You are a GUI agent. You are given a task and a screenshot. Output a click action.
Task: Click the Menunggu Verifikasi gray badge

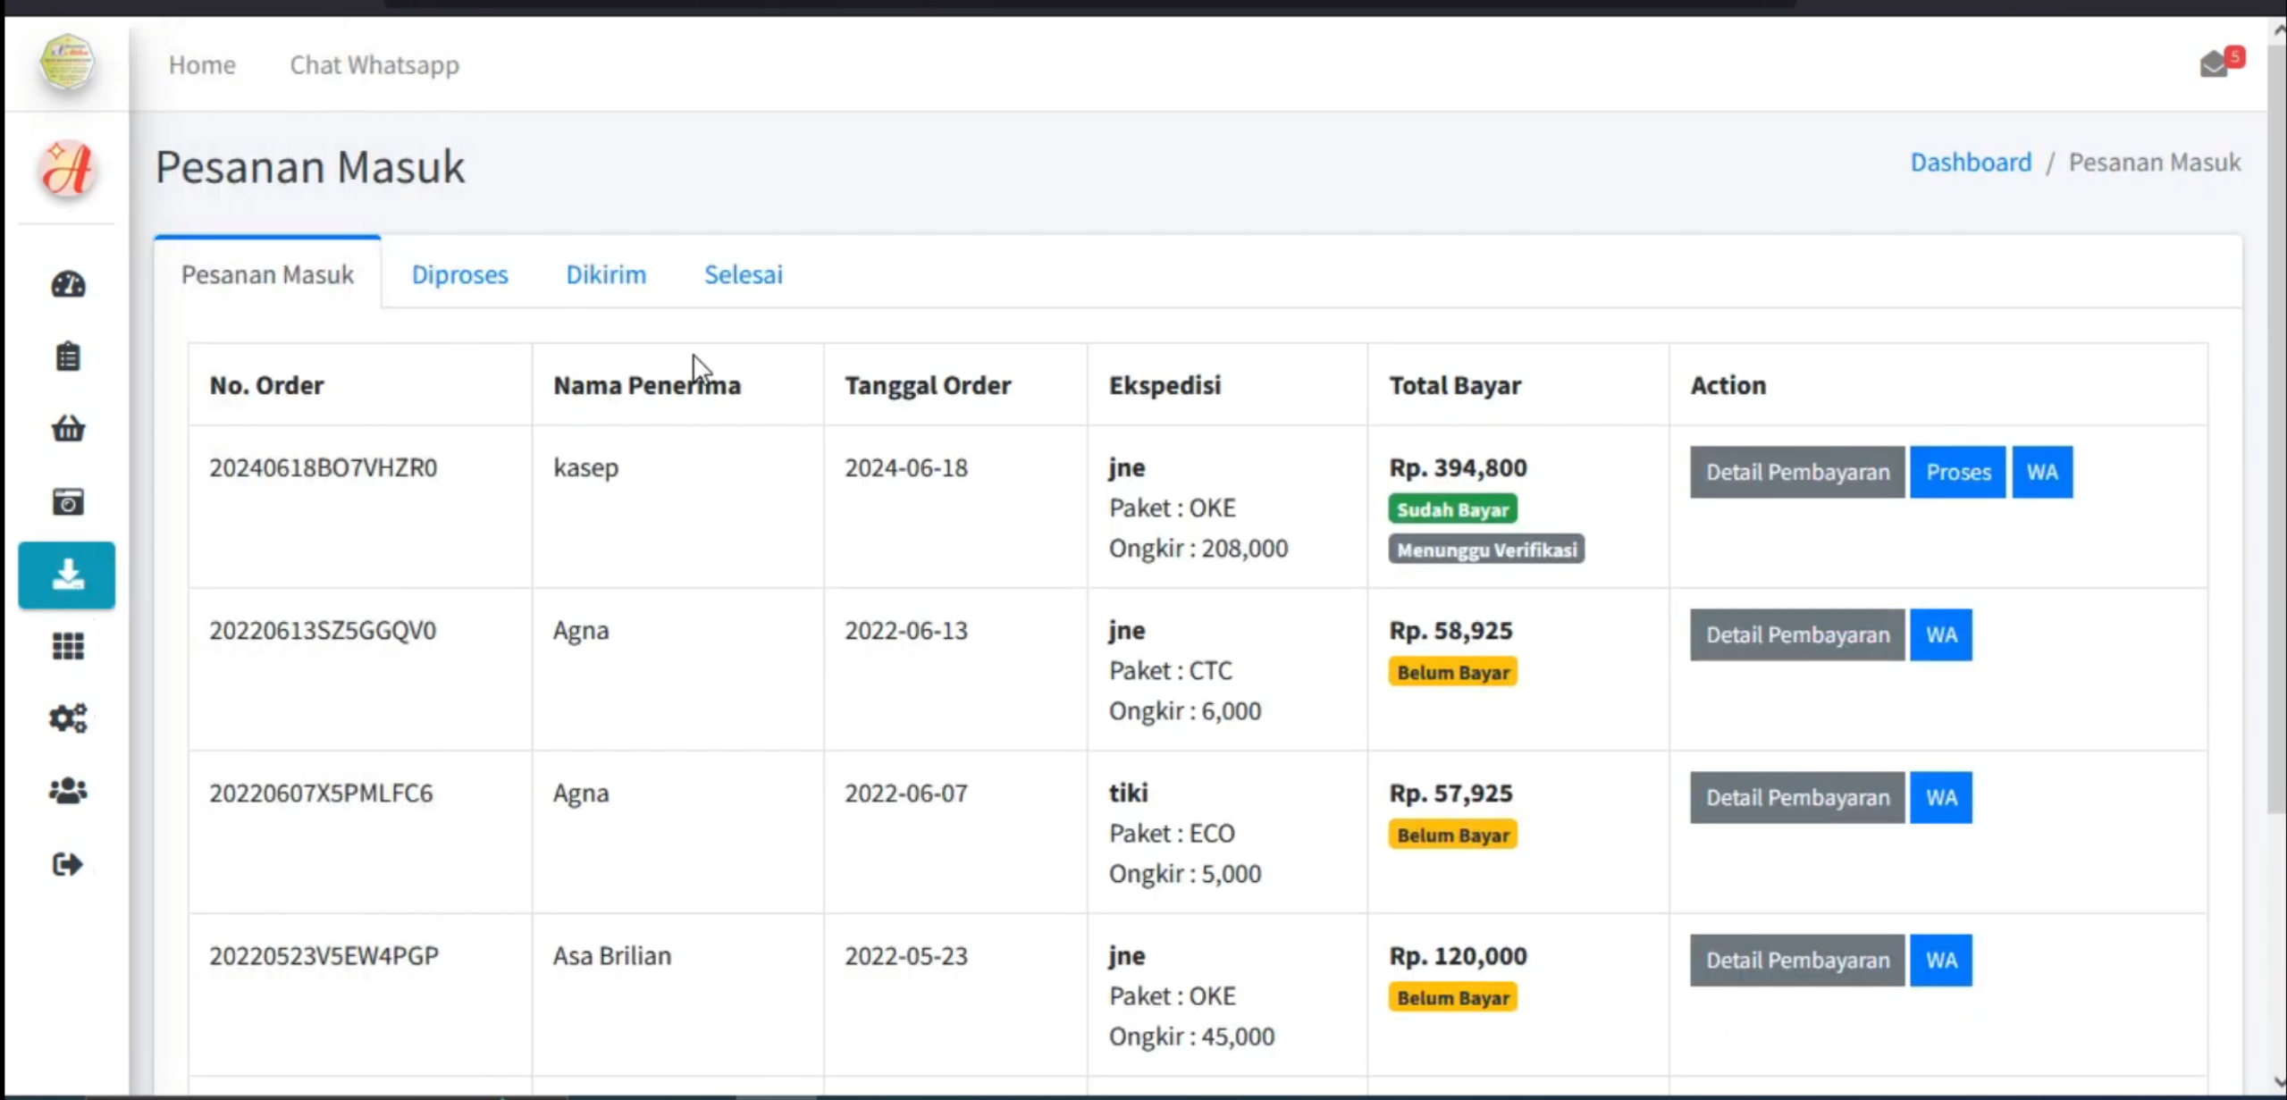1486,550
